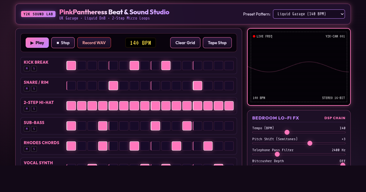Click the red LIVE FREQ indicator
This screenshot has height=192, width=366.
(x=254, y=36)
